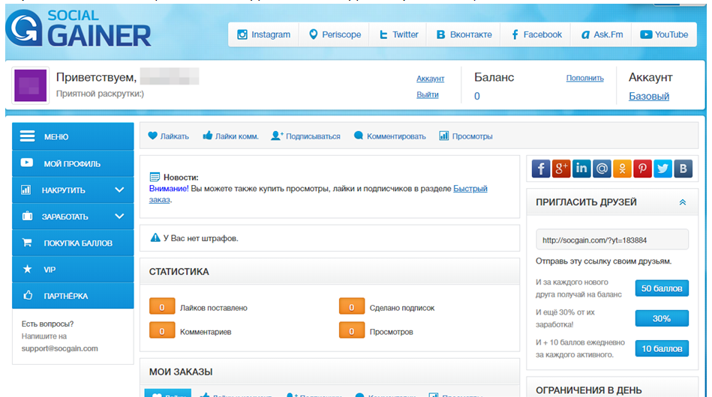Share via the VK share icon
This screenshot has height=397, width=712.
(x=683, y=169)
